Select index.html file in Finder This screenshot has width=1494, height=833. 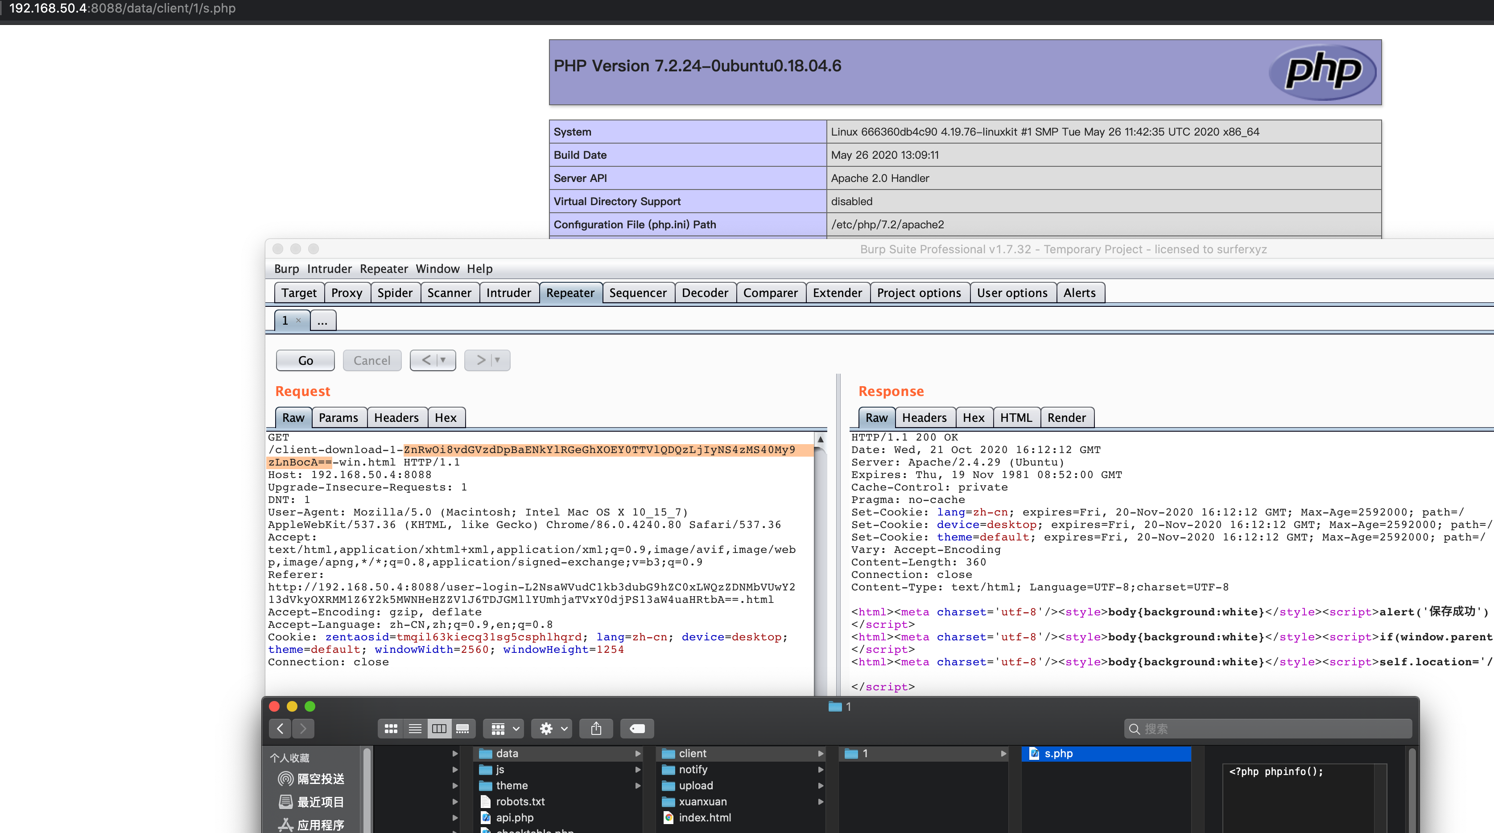(x=740, y=817)
